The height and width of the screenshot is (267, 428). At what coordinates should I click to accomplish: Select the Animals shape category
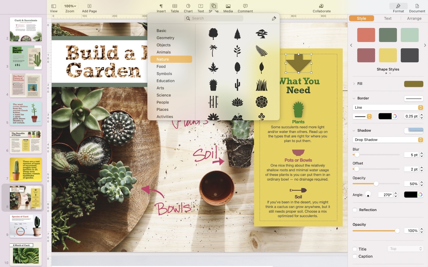[x=164, y=52]
